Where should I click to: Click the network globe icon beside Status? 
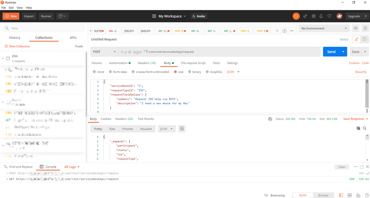point(270,119)
